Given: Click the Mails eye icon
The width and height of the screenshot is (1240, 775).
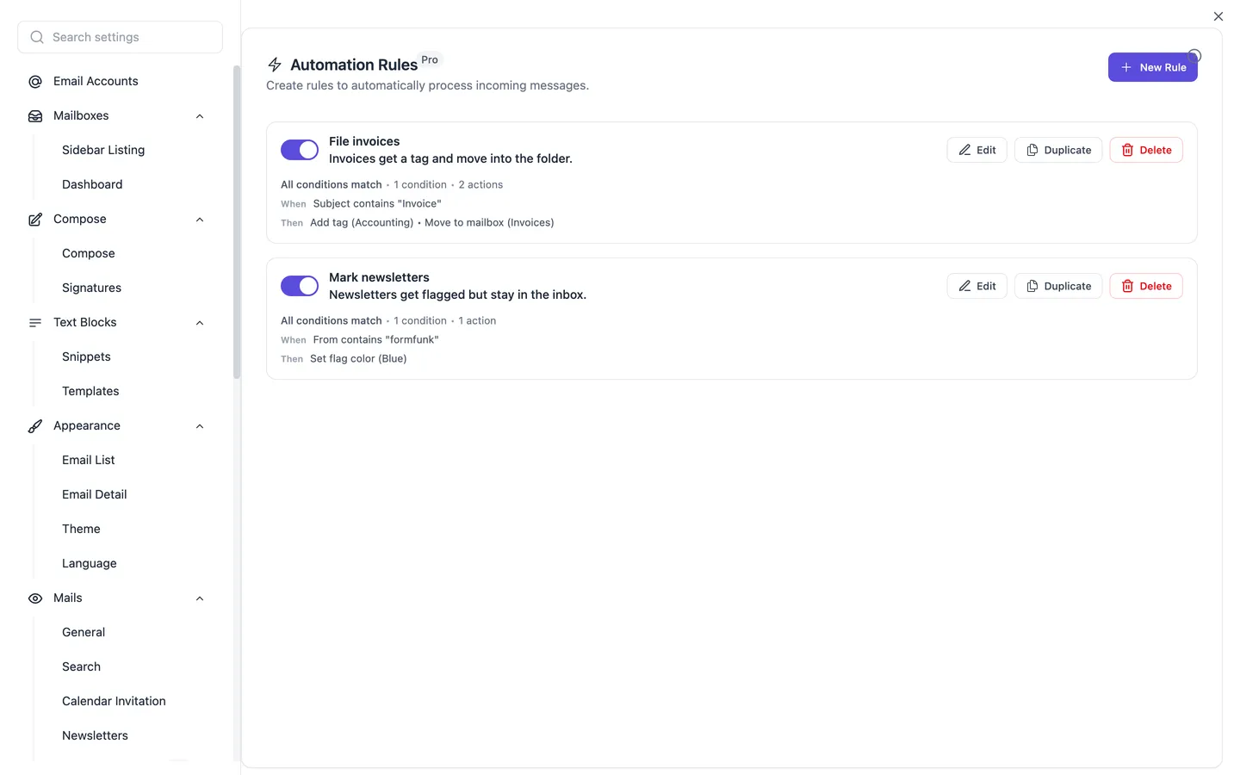Looking at the screenshot, I should [x=35, y=598].
